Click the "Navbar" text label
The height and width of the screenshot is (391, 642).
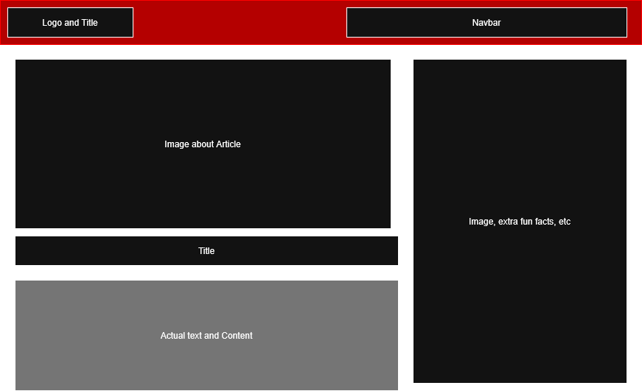[486, 23]
